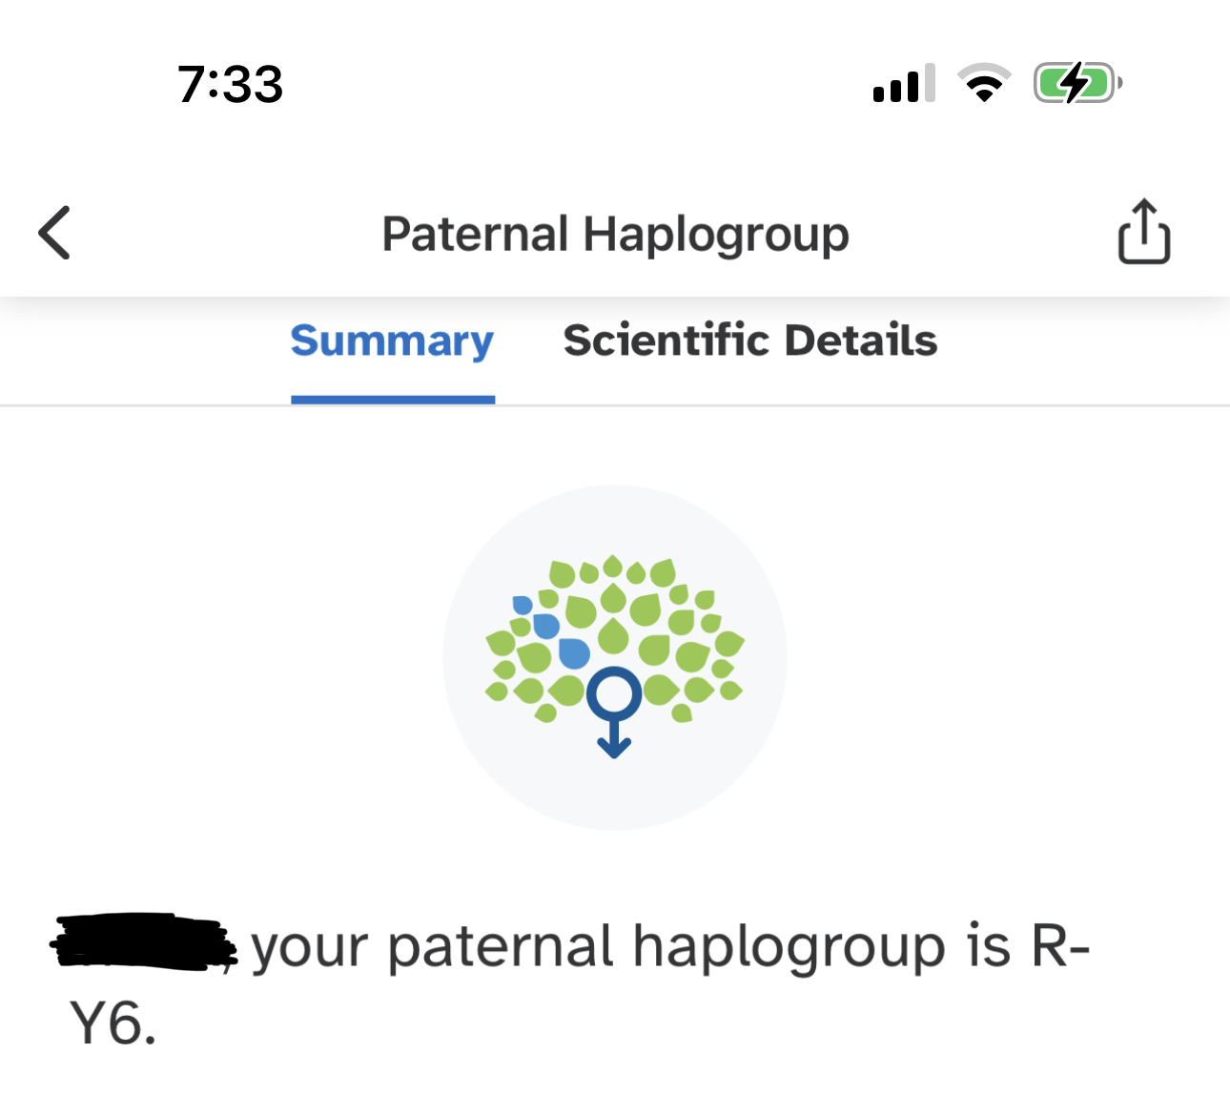
Task: Tap the Paternal Haplogroup page title
Action: pos(615,234)
